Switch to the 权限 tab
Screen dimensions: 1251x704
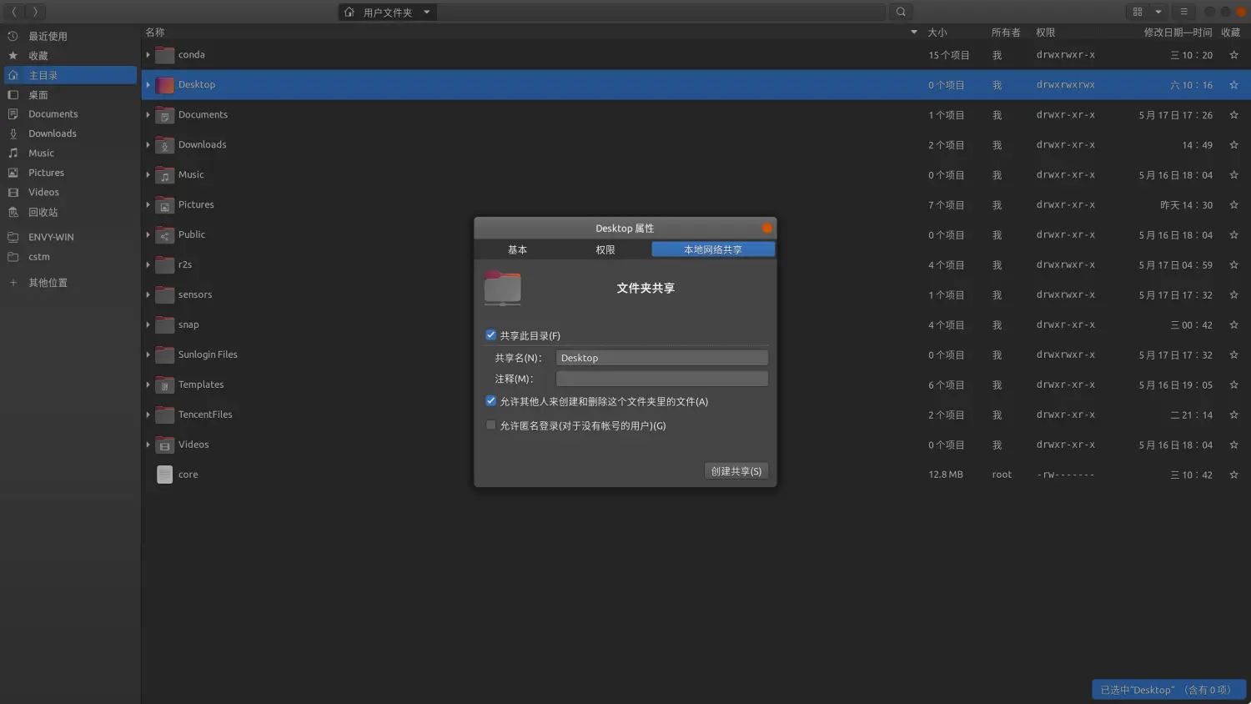[605, 249]
